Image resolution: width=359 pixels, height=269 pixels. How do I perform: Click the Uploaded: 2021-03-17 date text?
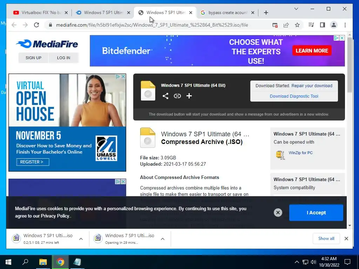[x=173, y=164]
